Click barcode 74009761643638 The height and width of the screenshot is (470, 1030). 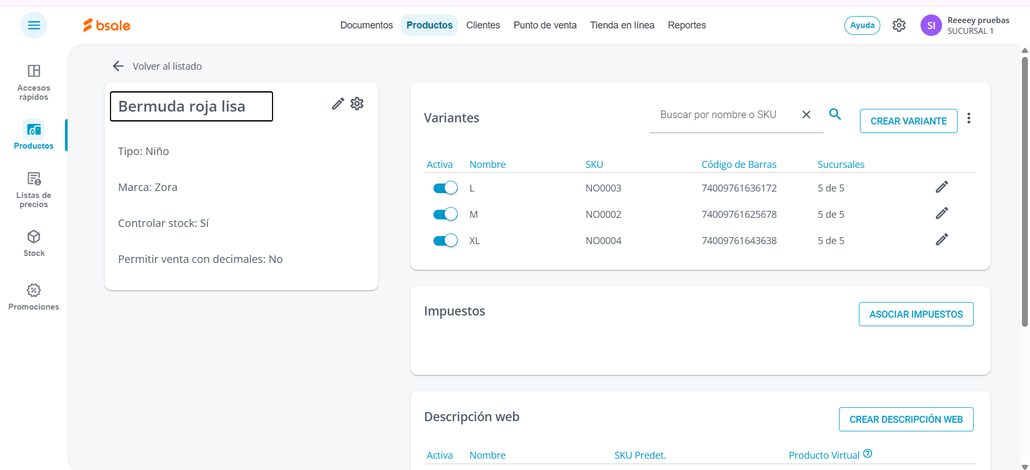point(739,241)
